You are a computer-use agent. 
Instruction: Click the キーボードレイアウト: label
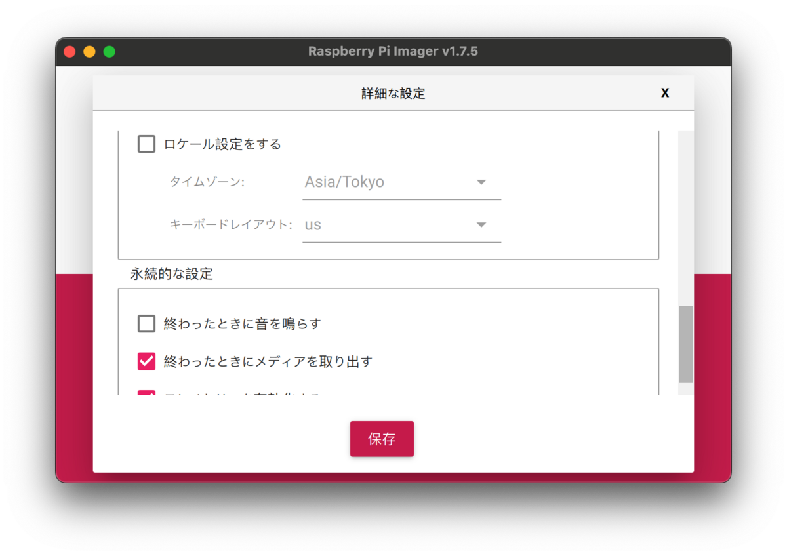point(231,225)
